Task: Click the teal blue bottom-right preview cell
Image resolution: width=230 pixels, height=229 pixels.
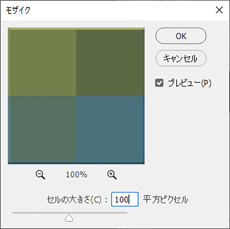Action: (110, 129)
